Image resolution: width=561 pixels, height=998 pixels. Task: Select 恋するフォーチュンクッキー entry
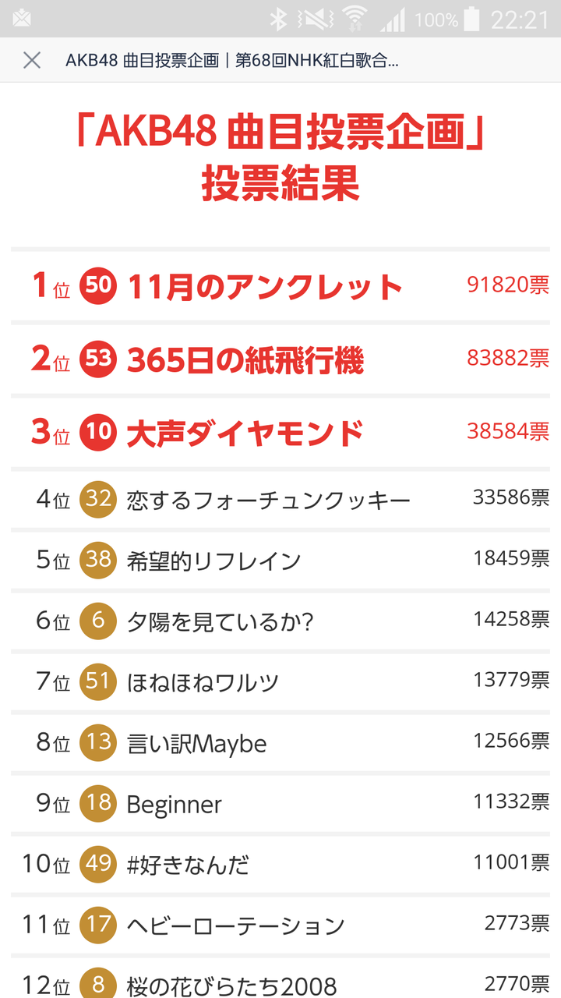point(280,498)
